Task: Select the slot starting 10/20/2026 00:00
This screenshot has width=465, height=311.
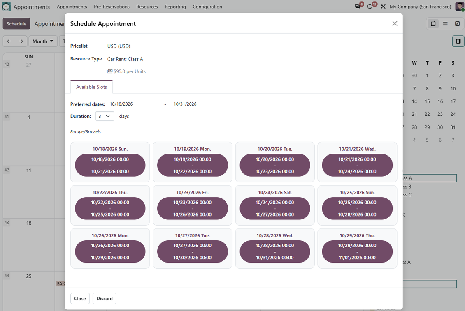Action: point(275,165)
